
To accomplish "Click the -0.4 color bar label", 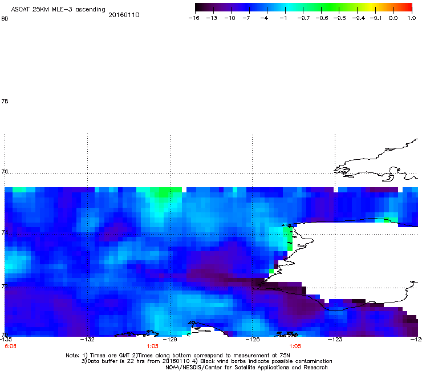I will (x=358, y=18).
